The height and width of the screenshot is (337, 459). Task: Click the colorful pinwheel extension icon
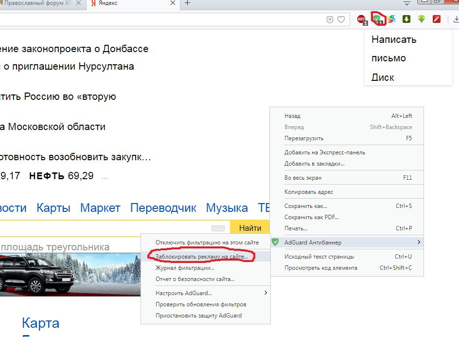click(391, 19)
